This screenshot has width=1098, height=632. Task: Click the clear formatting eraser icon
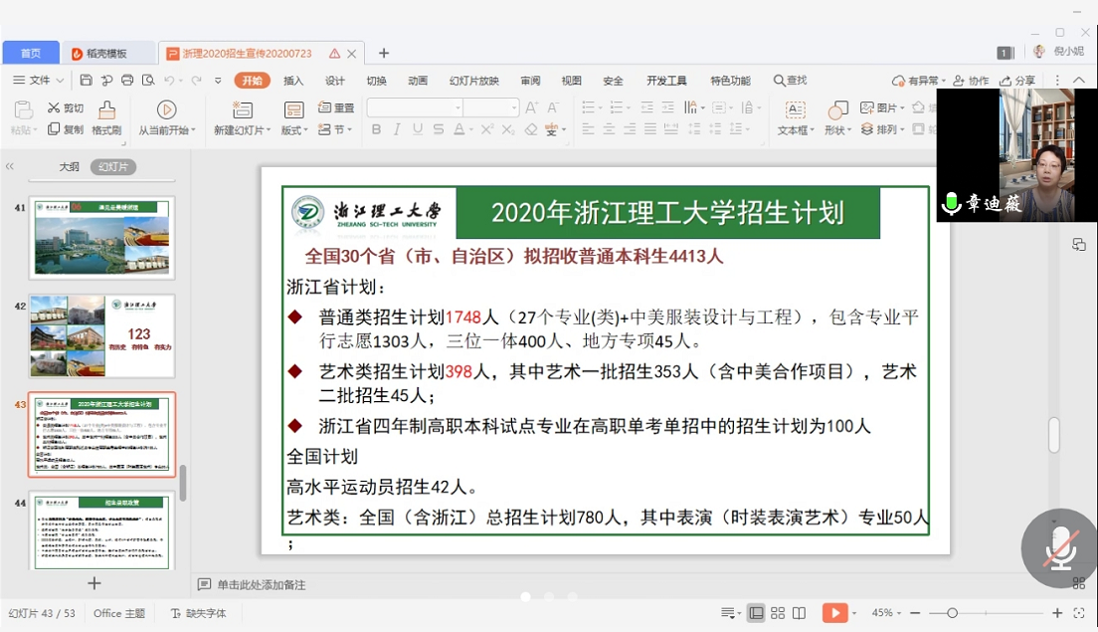point(530,129)
